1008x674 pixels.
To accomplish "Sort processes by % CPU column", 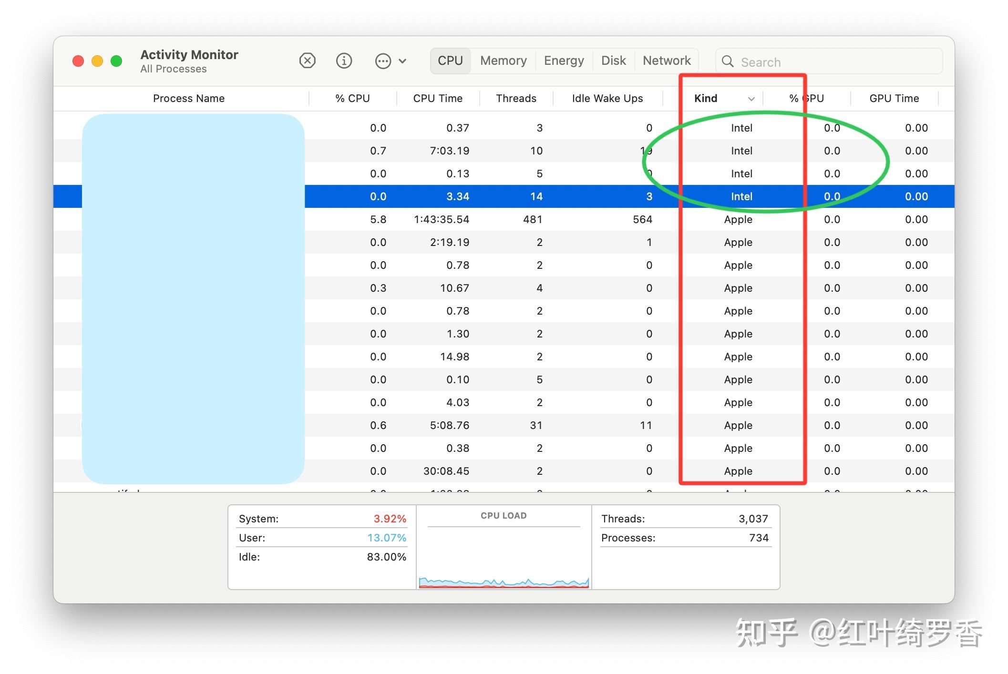I will 353,98.
